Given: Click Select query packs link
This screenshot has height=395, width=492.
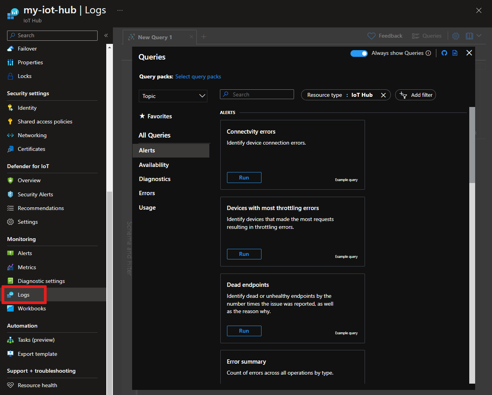Looking at the screenshot, I should point(198,76).
